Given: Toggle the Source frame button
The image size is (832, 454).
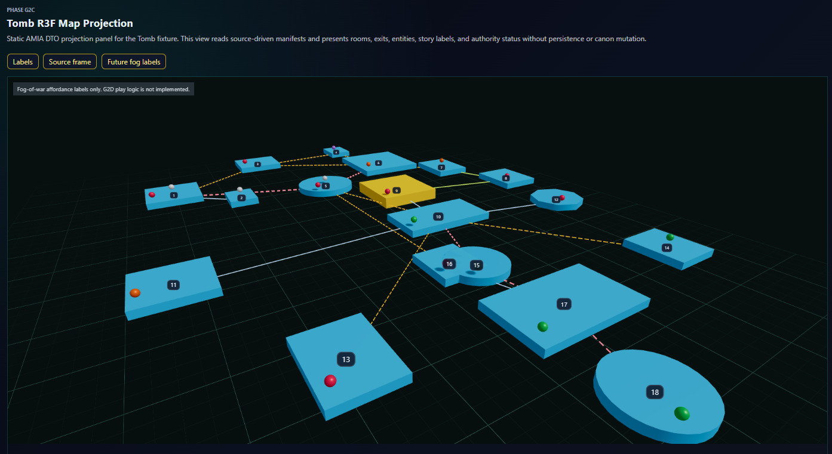Looking at the screenshot, I should pyautogui.click(x=70, y=61).
